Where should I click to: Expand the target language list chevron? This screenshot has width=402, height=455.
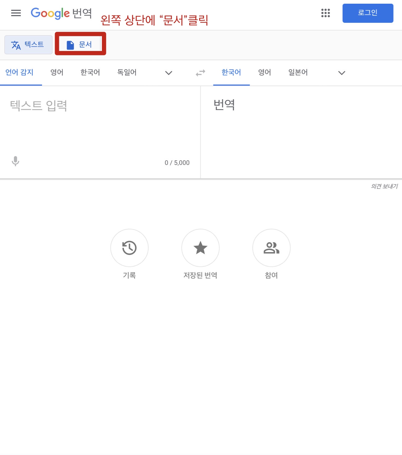[x=341, y=73]
